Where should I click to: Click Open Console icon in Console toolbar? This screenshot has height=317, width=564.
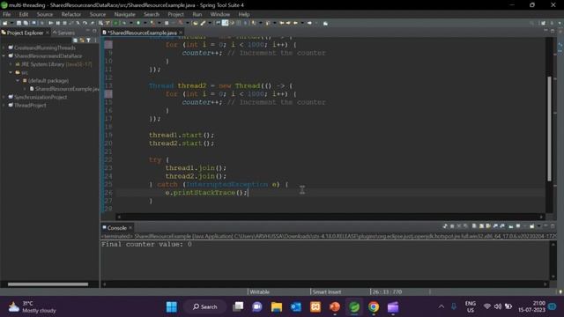point(531,226)
